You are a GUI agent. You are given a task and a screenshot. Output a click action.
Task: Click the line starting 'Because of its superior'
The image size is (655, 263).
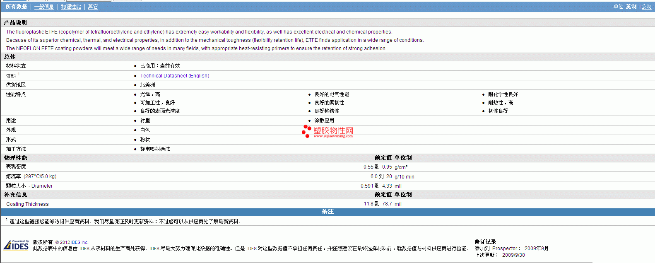point(215,40)
